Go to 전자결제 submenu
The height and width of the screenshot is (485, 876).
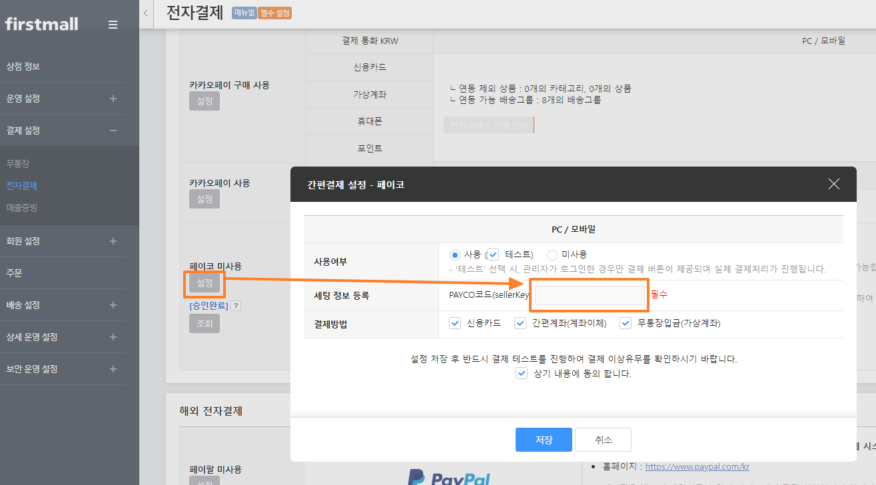pyautogui.click(x=22, y=186)
